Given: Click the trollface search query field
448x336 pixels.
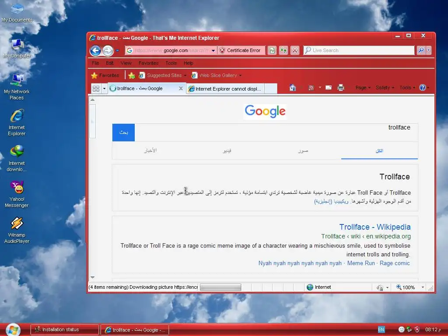Looking at the screenshot, I should [x=276, y=133].
